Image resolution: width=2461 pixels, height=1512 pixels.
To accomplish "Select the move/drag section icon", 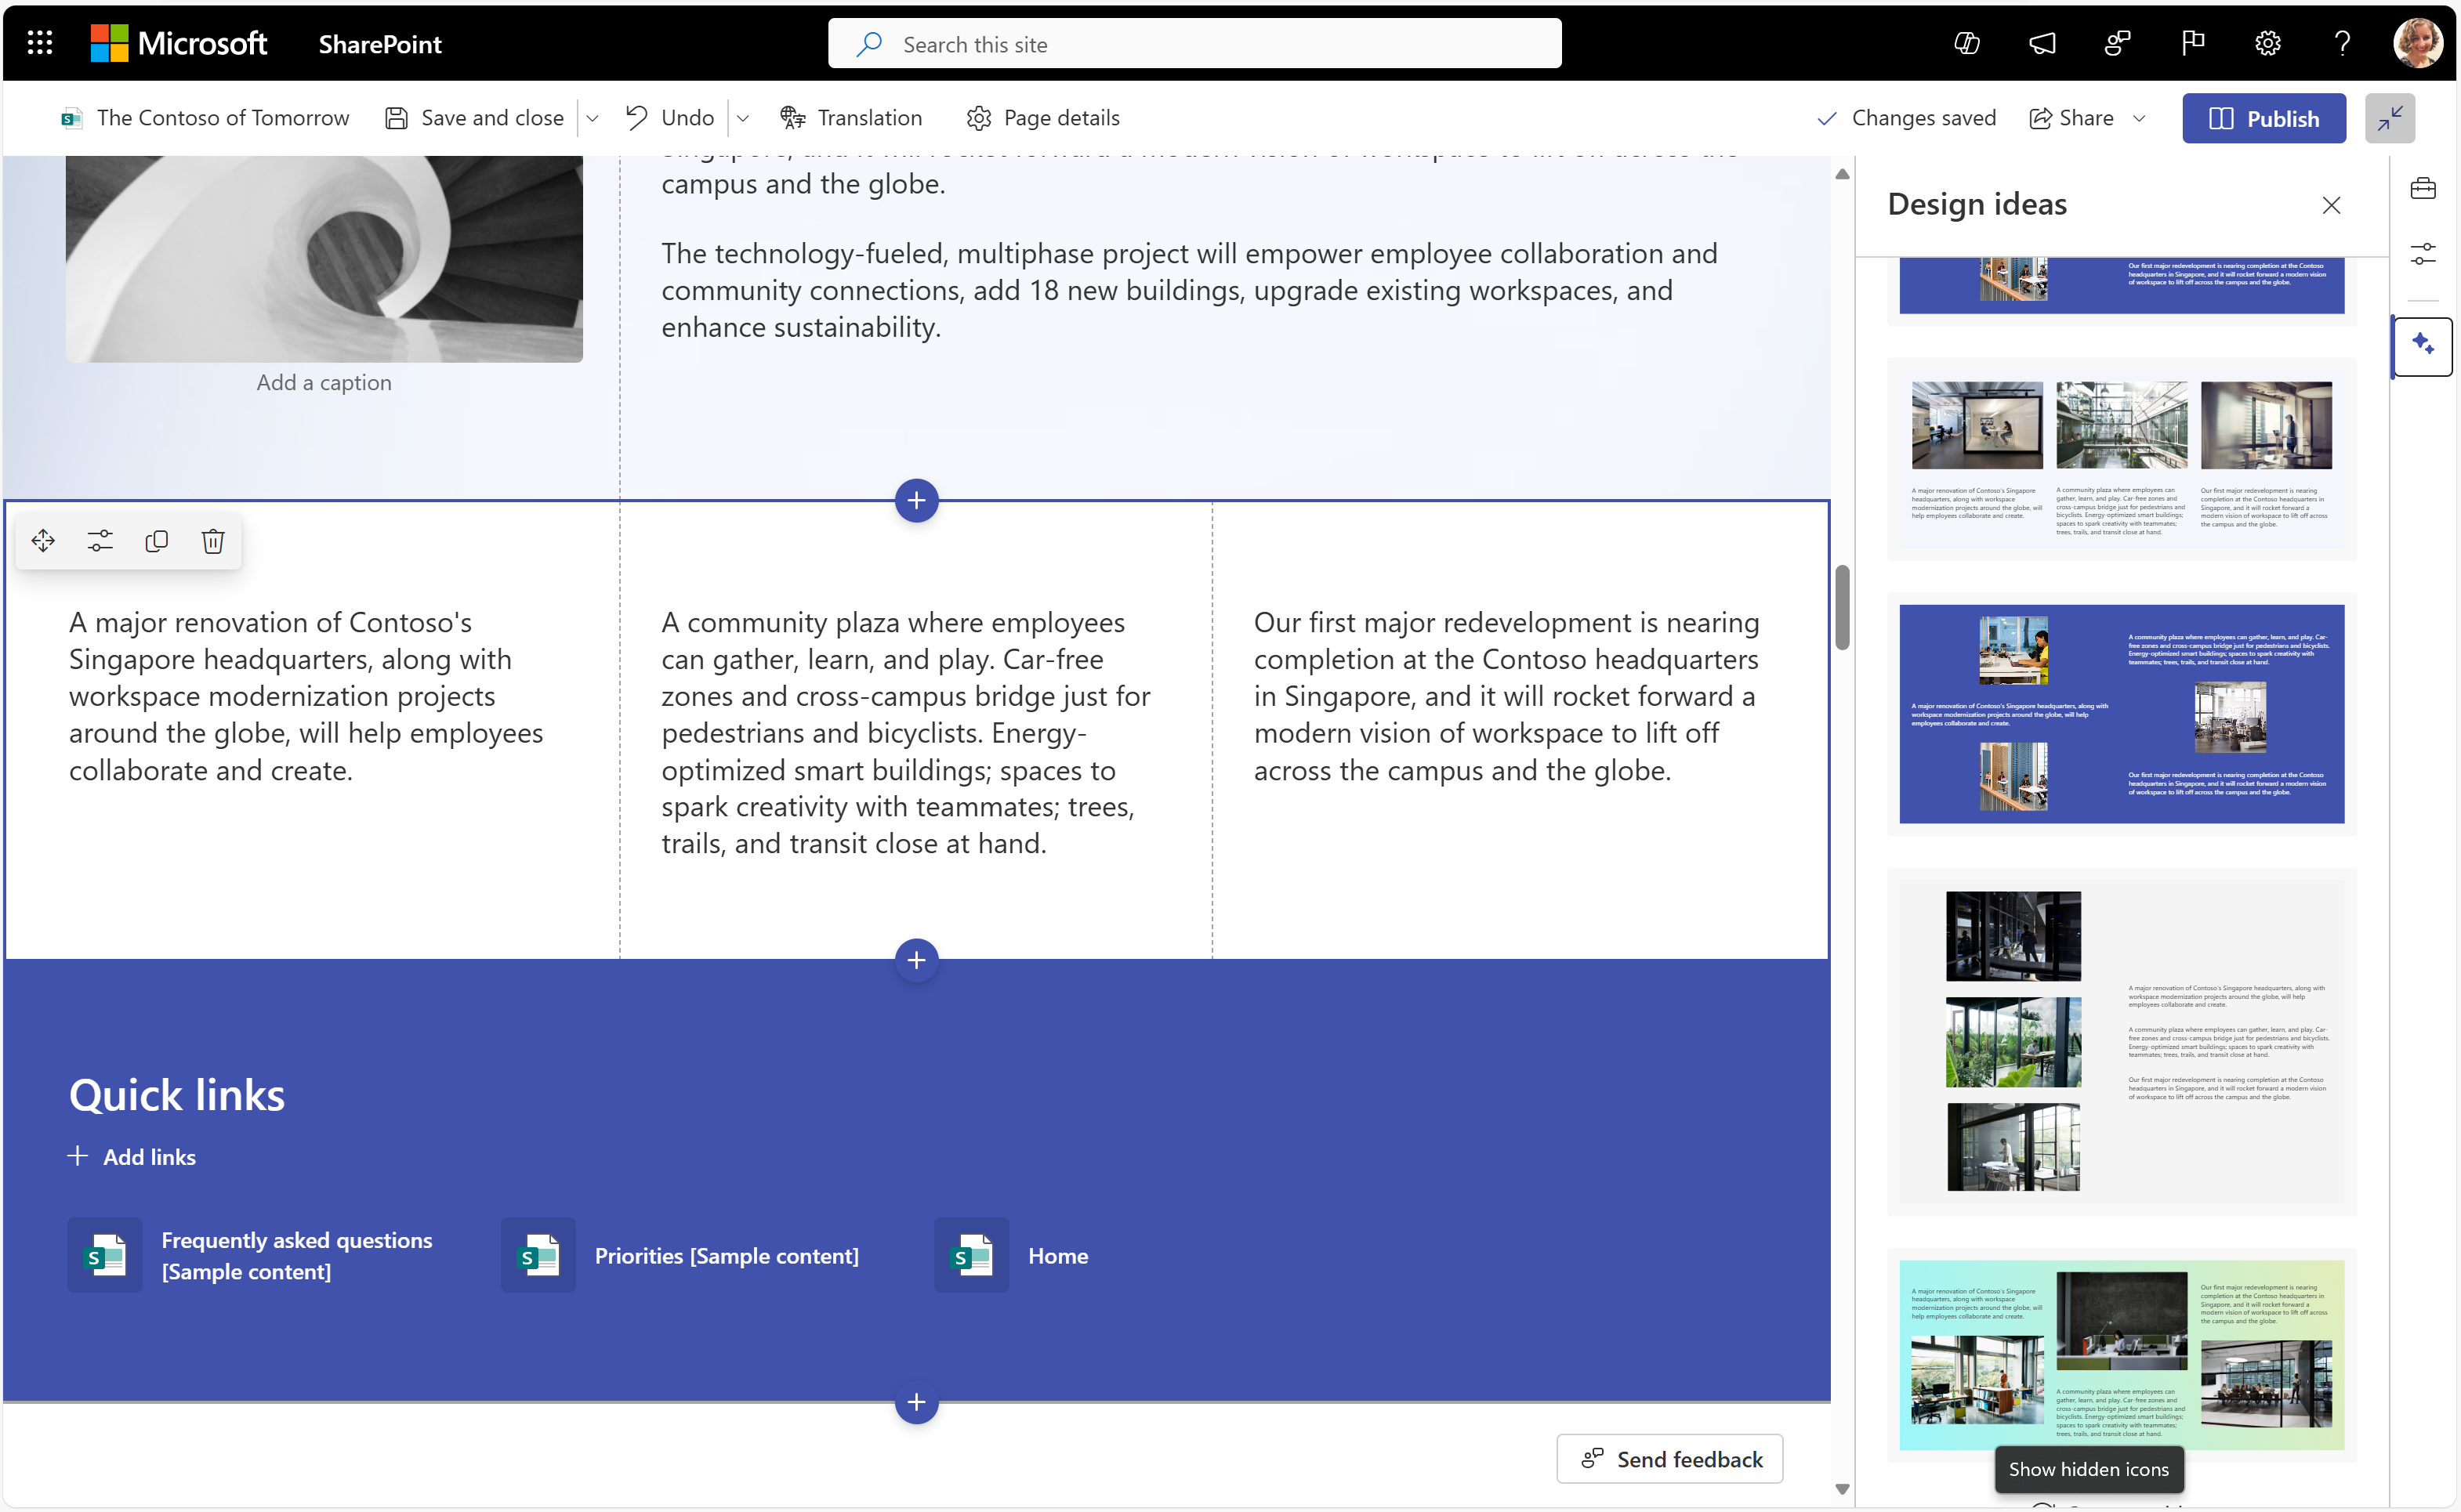I will [44, 541].
